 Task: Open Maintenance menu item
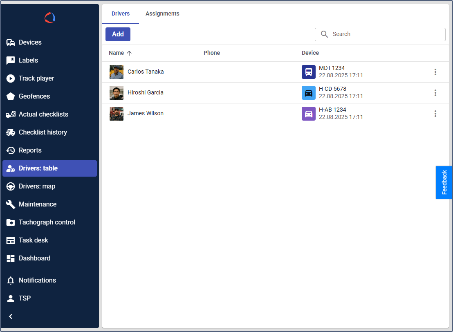pyautogui.click(x=50, y=204)
